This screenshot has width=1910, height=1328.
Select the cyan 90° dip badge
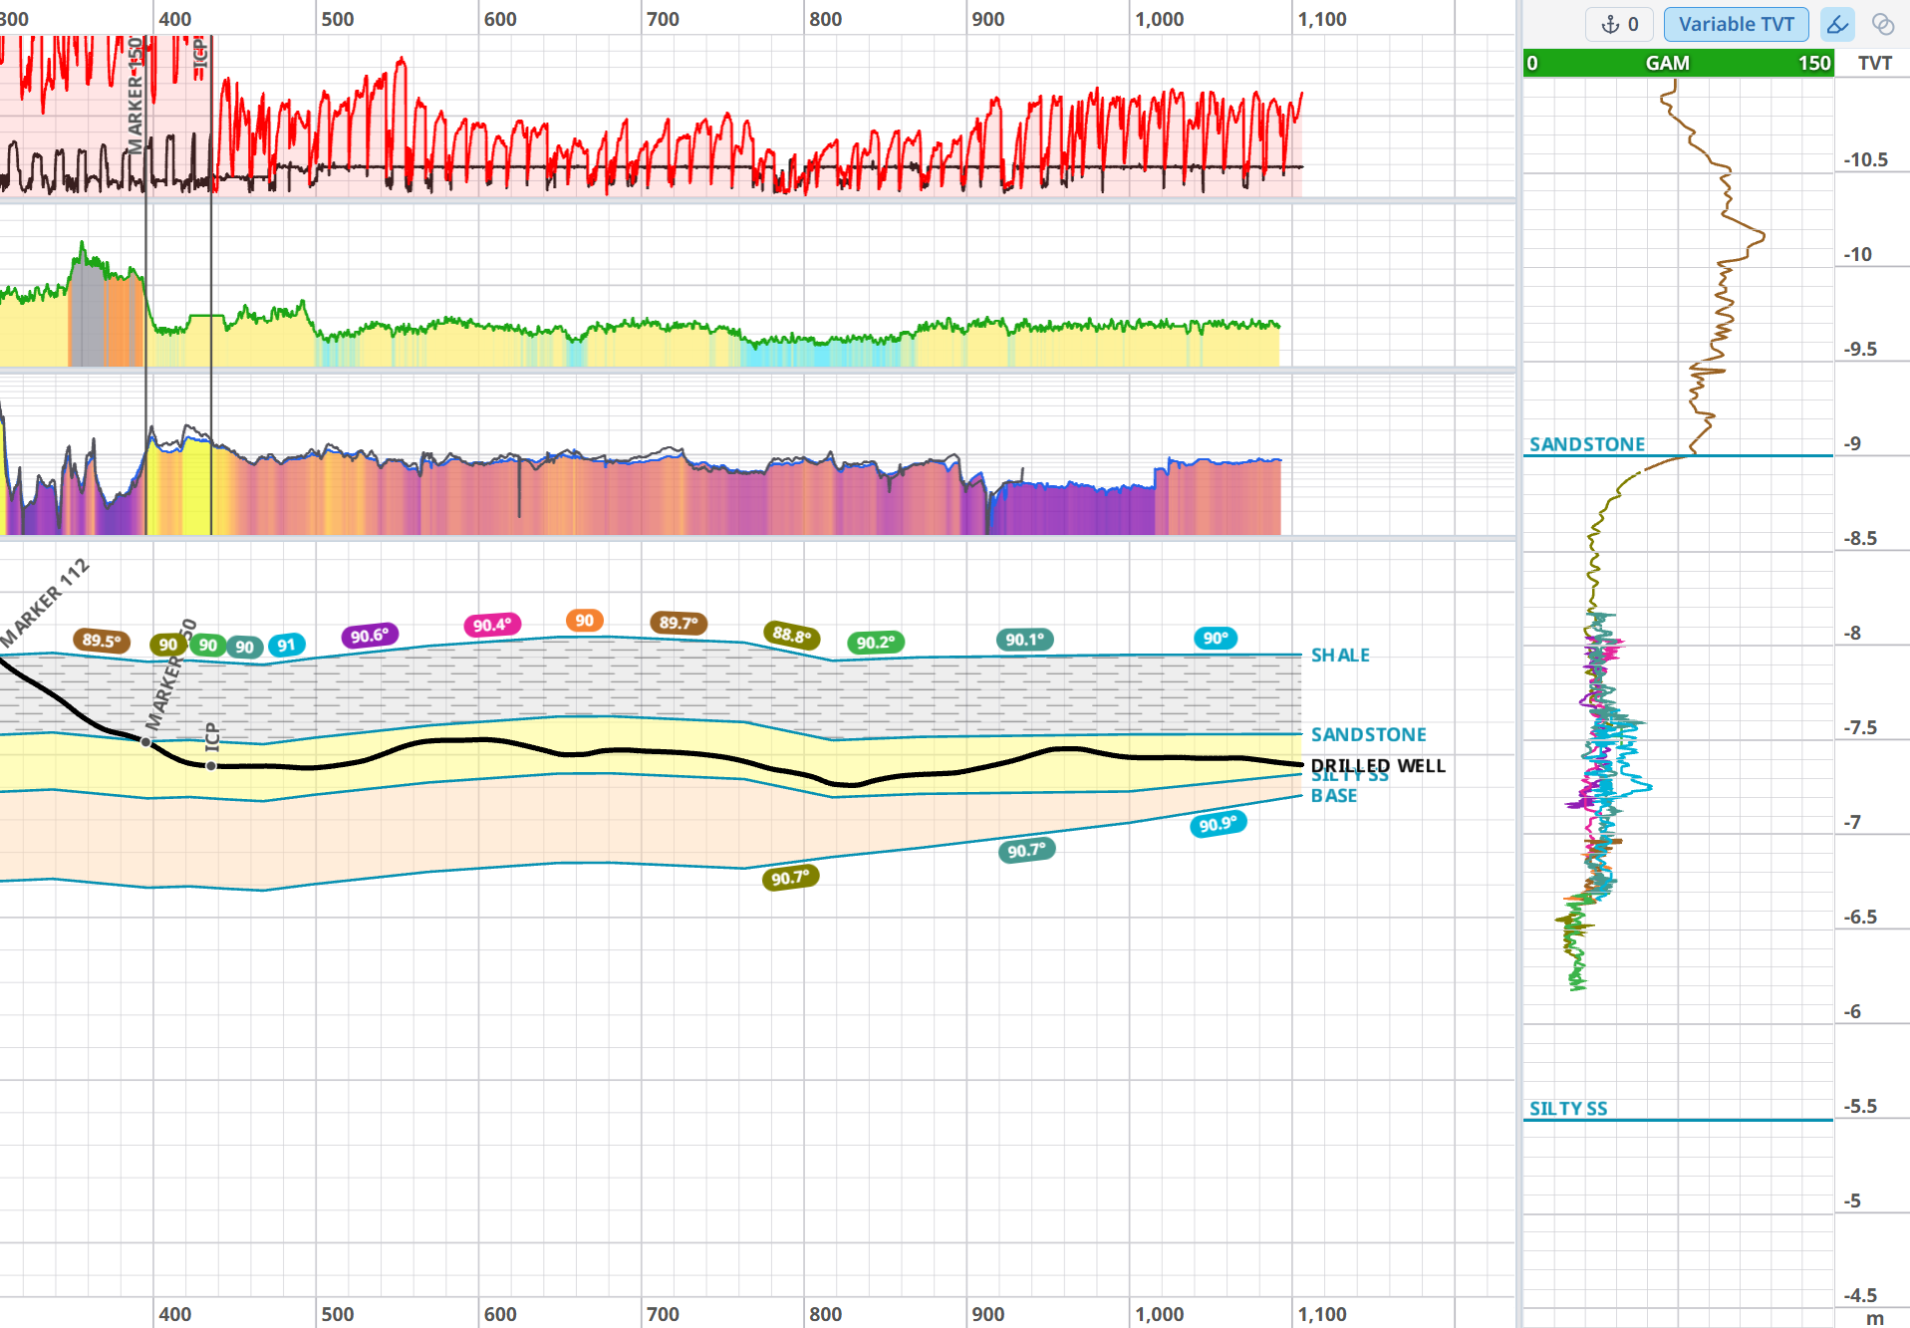(1216, 639)
